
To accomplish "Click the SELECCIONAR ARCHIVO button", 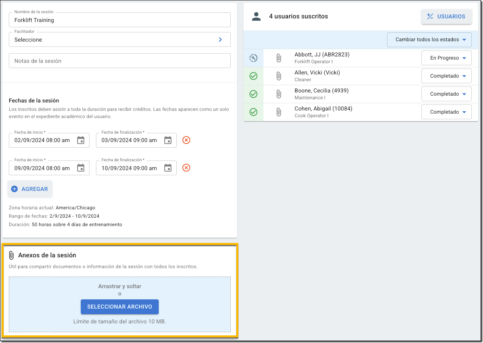I will [120, 307].
